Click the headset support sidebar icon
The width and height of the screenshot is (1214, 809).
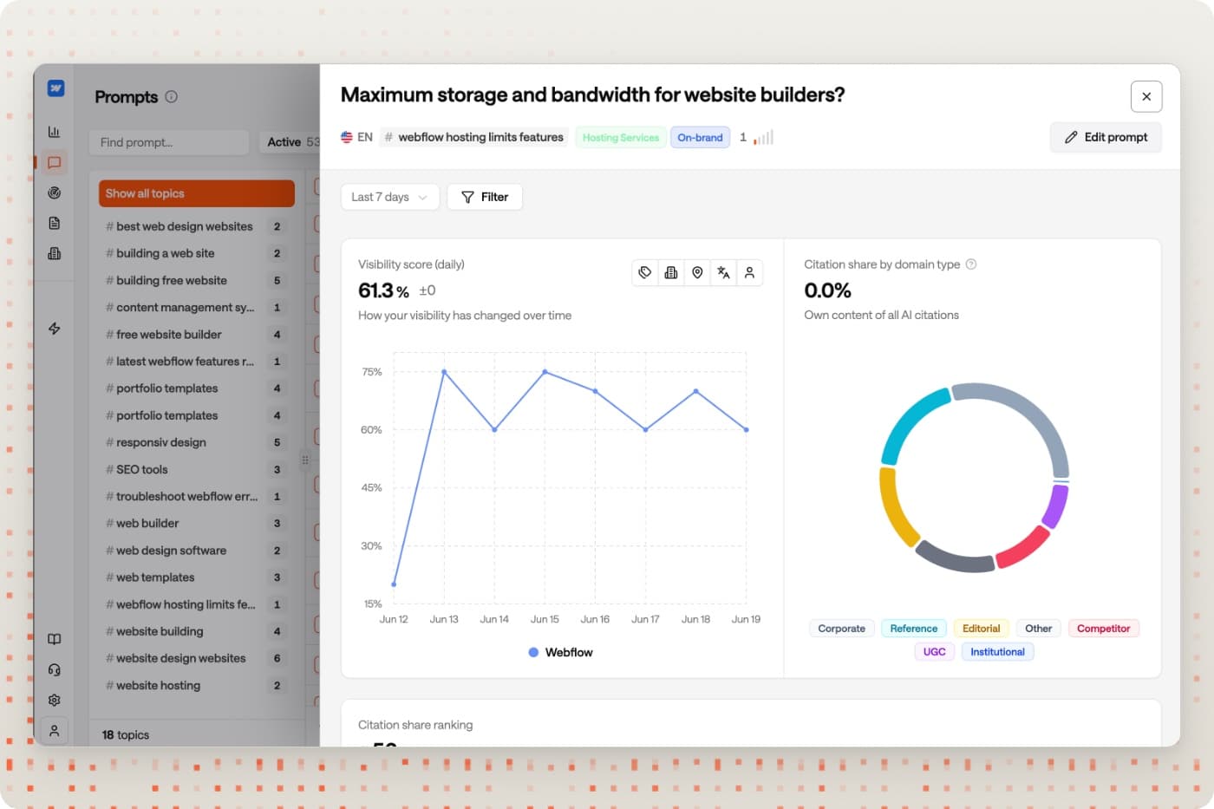coord(54,669)
